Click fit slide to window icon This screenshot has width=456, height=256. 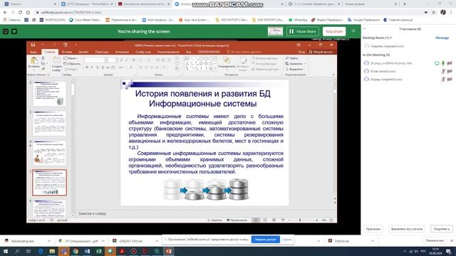click(331, 220)
